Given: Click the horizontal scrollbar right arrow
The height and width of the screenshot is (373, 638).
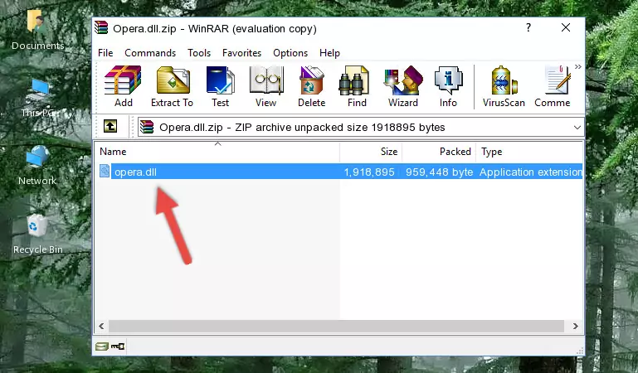Looking at the screenshot, I should (x=575, y=326).
